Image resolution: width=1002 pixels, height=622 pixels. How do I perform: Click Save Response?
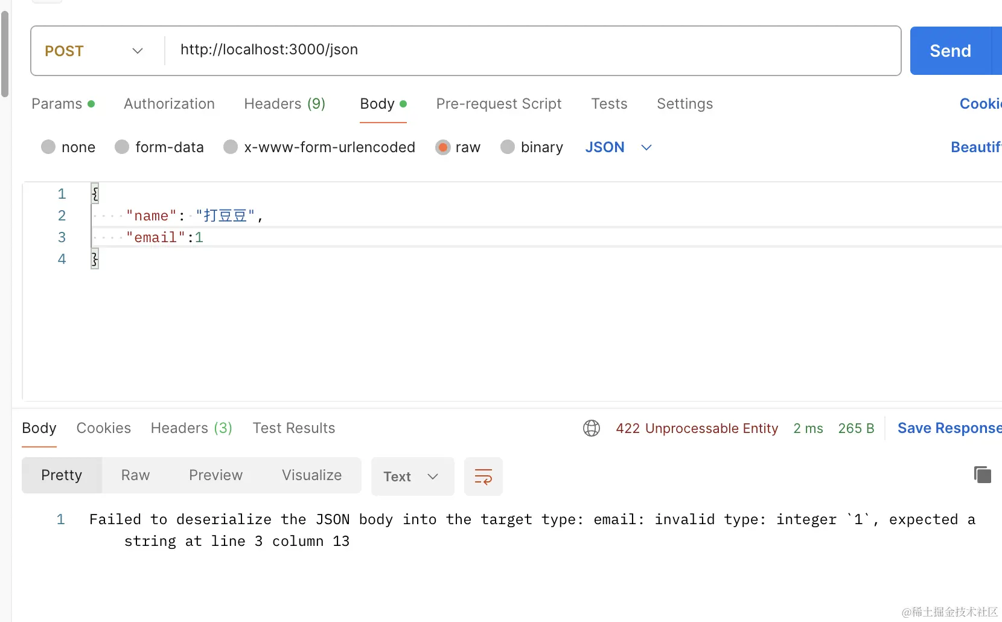pyautogui.click(x=946, y=428)
